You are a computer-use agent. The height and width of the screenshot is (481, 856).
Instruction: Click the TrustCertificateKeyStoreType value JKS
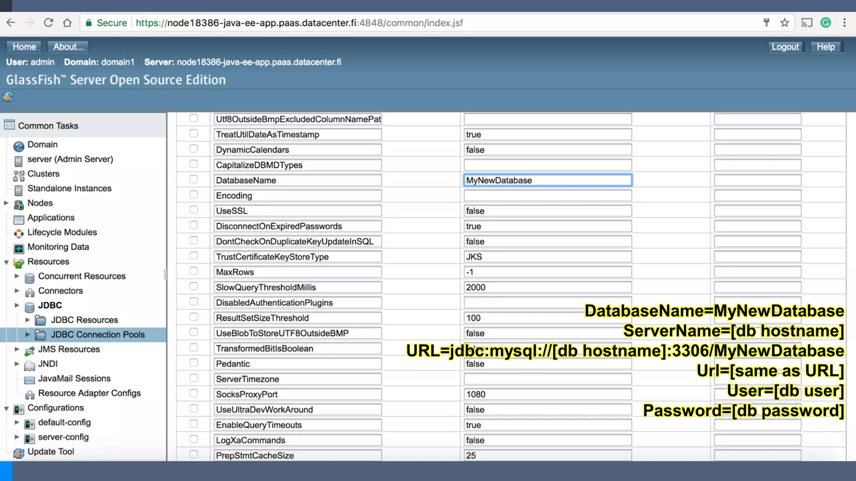(x=548, y=257)
